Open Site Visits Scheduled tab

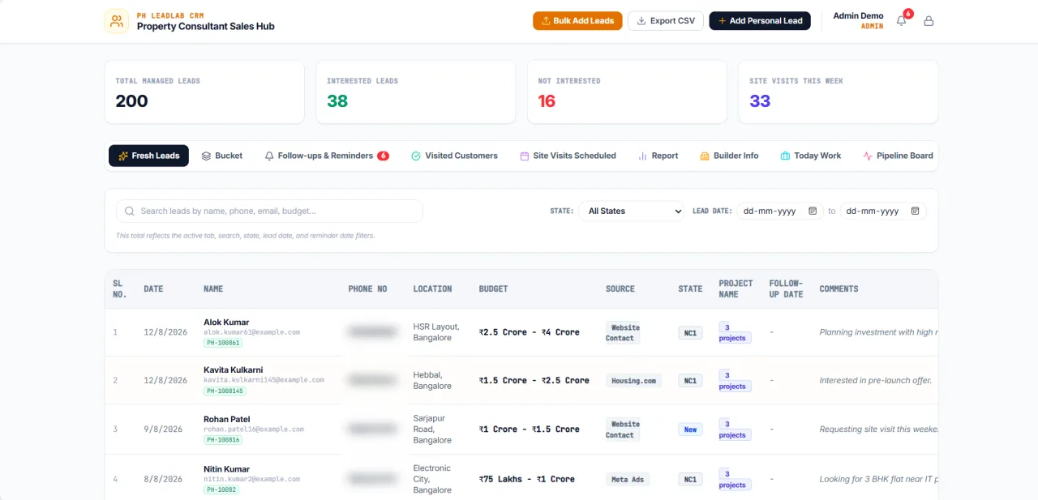point(568,156)
